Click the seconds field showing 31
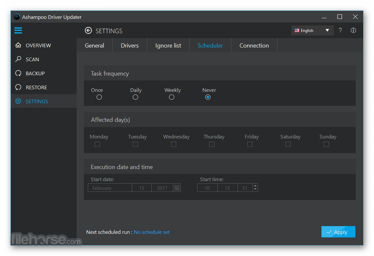The image size is (374, 256). (245, 188)
